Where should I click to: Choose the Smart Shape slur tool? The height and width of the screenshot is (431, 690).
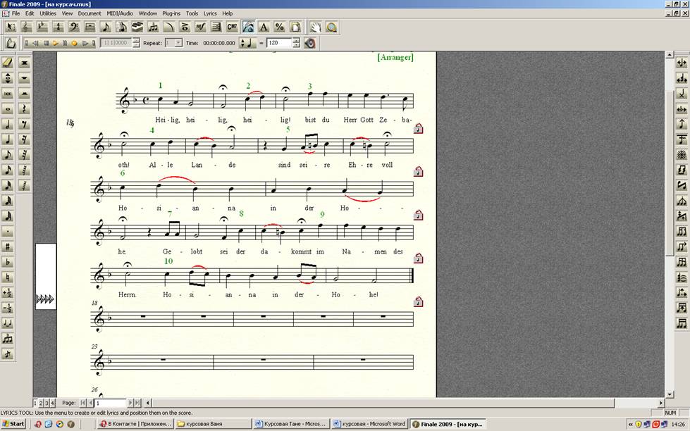pyautogui.click(x=169, y=27)
